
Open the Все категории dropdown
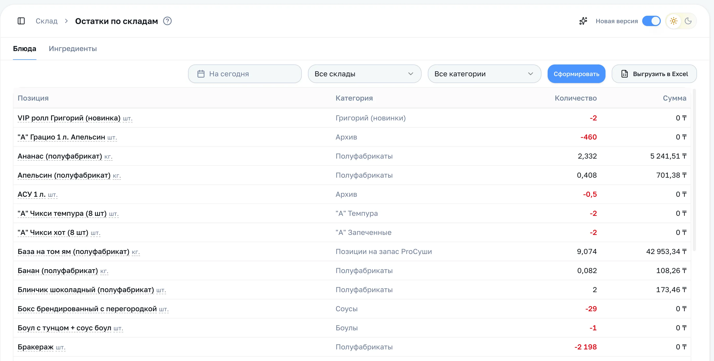484,74
